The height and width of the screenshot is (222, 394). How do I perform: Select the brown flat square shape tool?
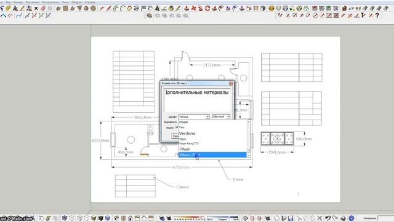(65, 9)
